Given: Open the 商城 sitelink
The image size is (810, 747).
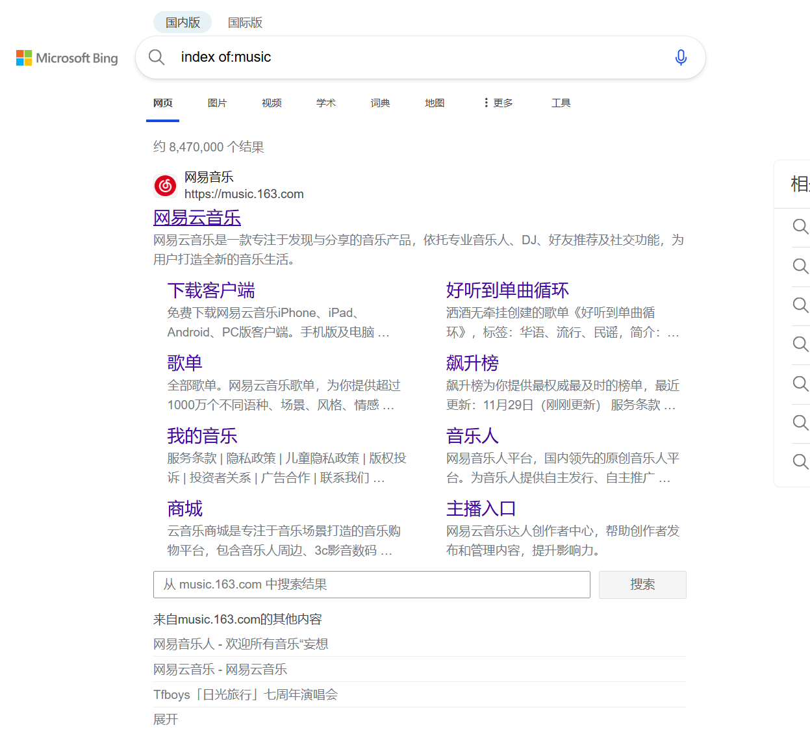Looking at the screenshot, I should 184,509.
